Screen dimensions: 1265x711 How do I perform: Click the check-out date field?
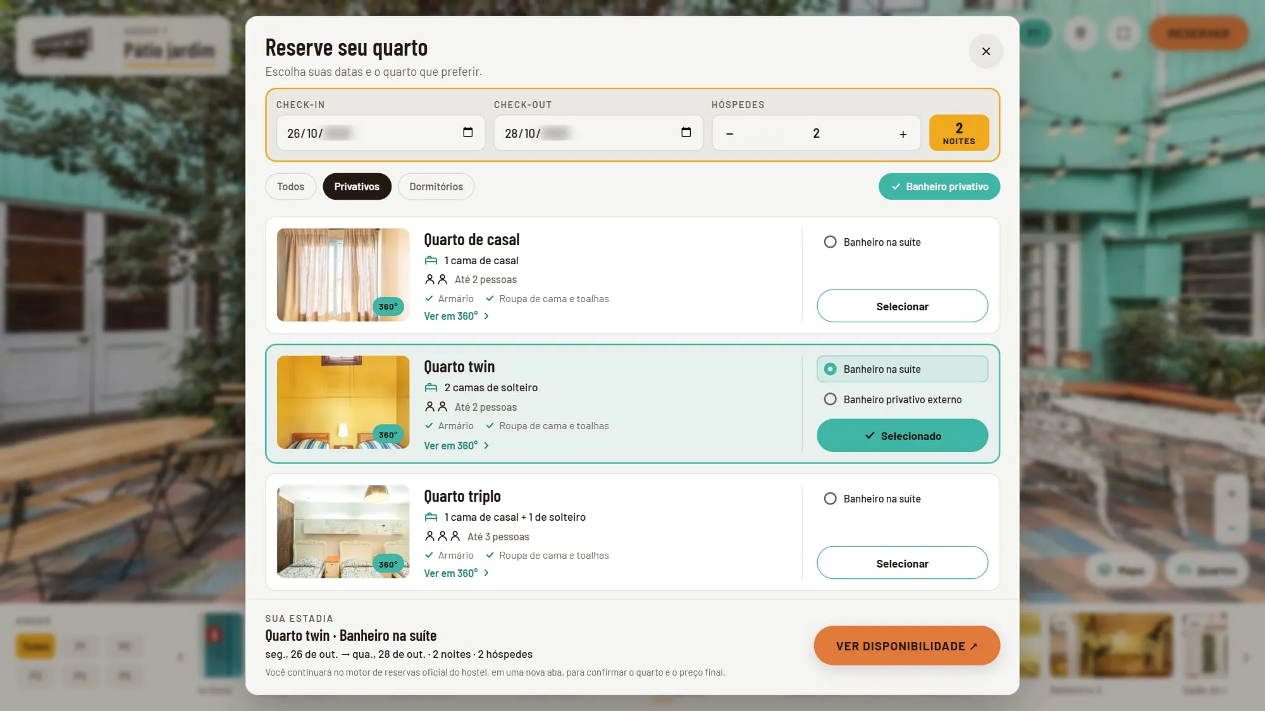598,133
